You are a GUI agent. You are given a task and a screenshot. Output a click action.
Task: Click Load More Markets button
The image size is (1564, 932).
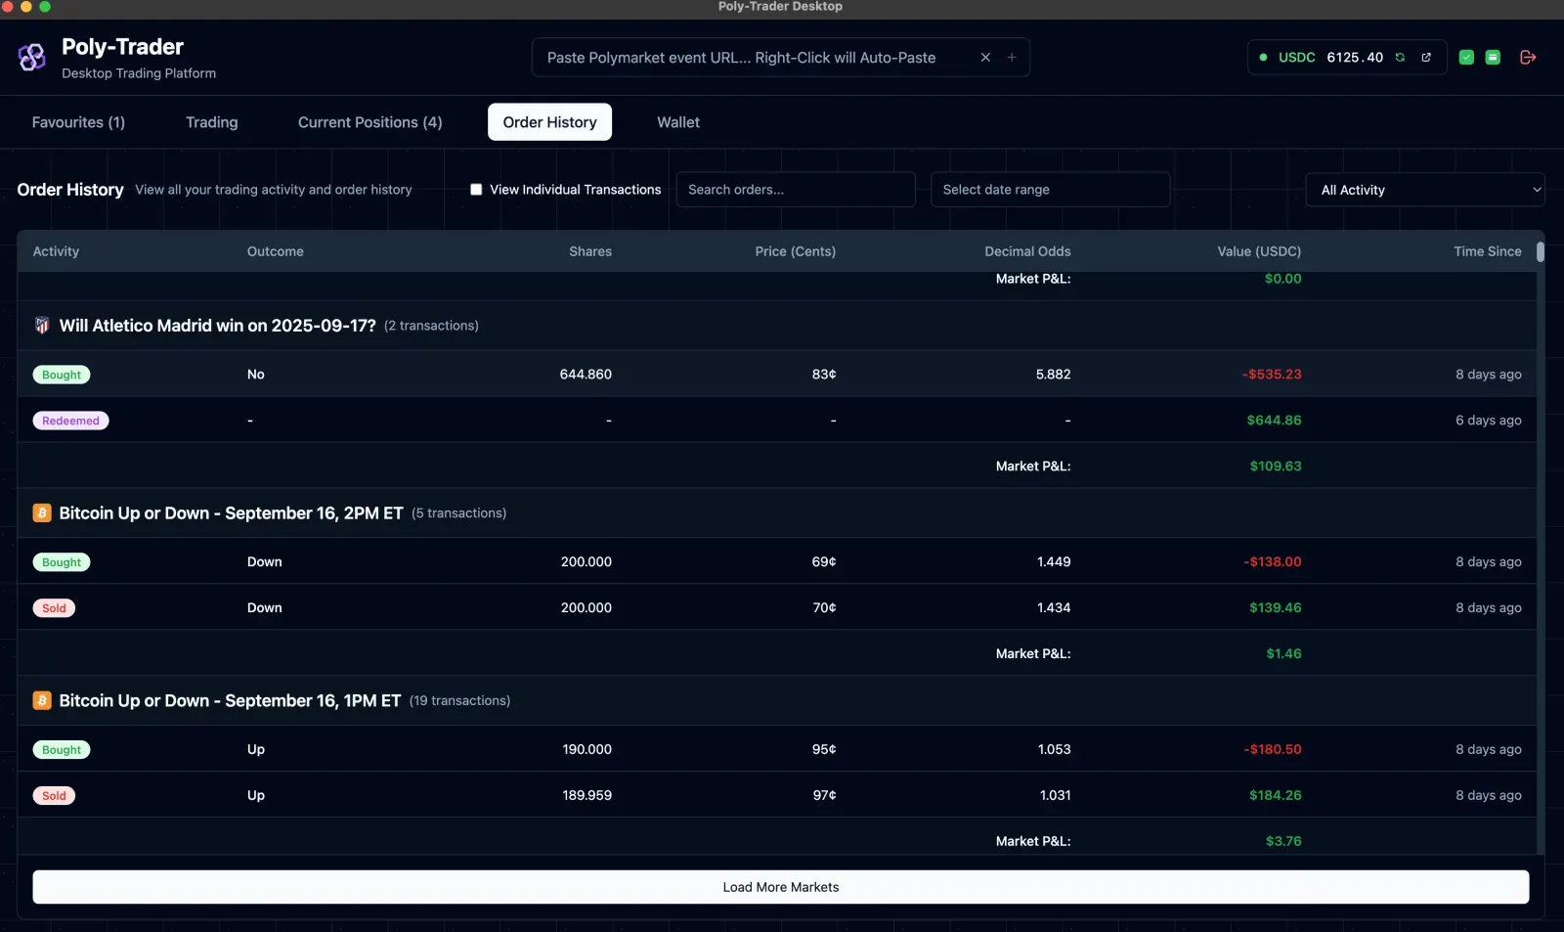(781, 887)
